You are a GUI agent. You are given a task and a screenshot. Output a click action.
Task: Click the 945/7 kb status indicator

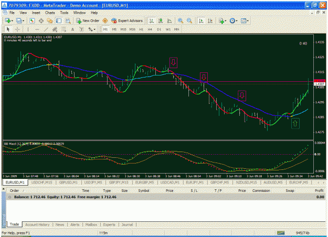click(303, 233)
